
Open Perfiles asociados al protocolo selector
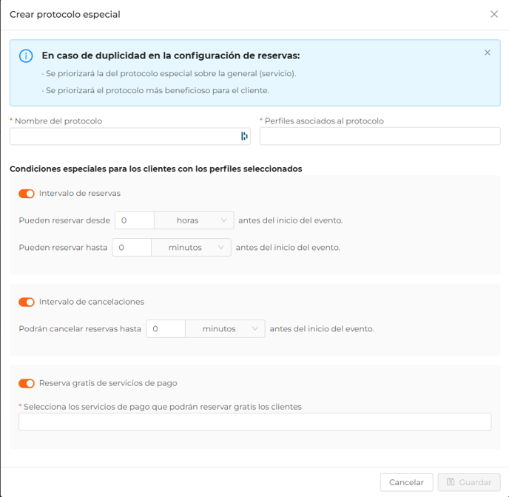point(380,136)
